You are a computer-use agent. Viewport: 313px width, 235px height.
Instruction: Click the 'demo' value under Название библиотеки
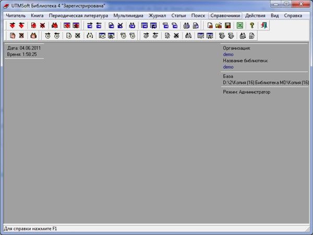228,67
